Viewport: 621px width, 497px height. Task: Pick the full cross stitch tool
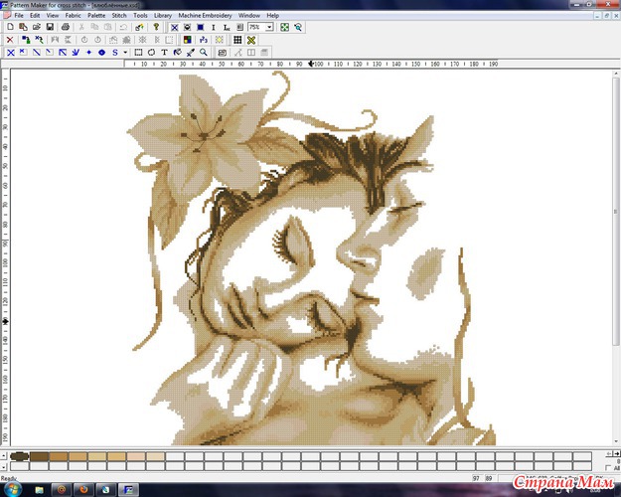10,52
